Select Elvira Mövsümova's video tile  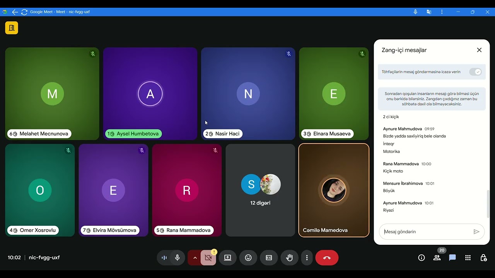click(113, 190)
